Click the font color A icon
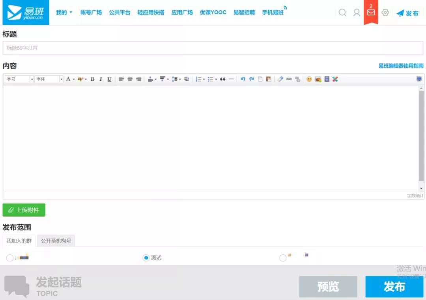426x300 pixels. (68, 79)
